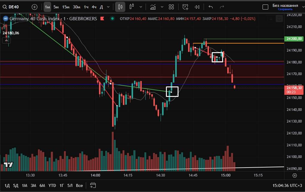
Task: Click the 13:45 time axis label
Action: (63, 175)
